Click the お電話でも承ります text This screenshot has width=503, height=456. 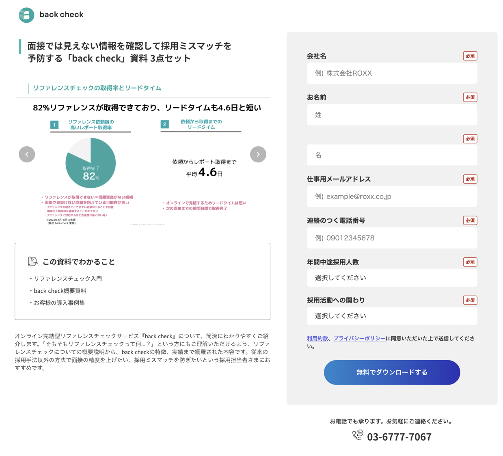(x=391, y=421)
